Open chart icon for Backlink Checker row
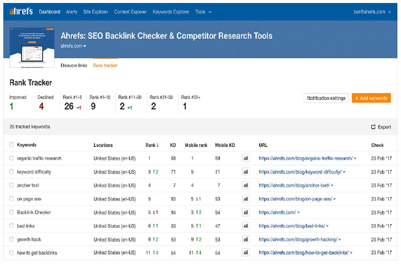This screenshot has width=401, height=267. pyautogui.click(x=246, y=212)
